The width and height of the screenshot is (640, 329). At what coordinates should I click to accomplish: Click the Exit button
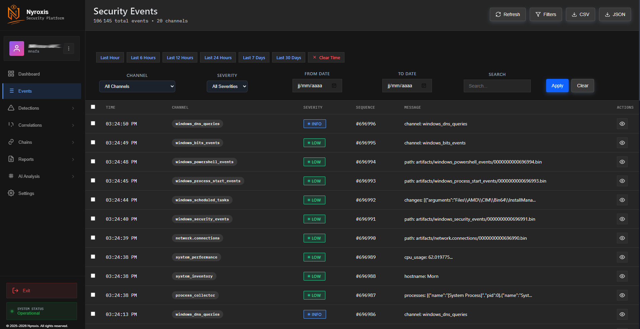pyautogui.click(x=42, y=291)
